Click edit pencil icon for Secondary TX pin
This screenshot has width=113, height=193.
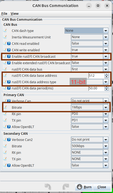[5, 159]
